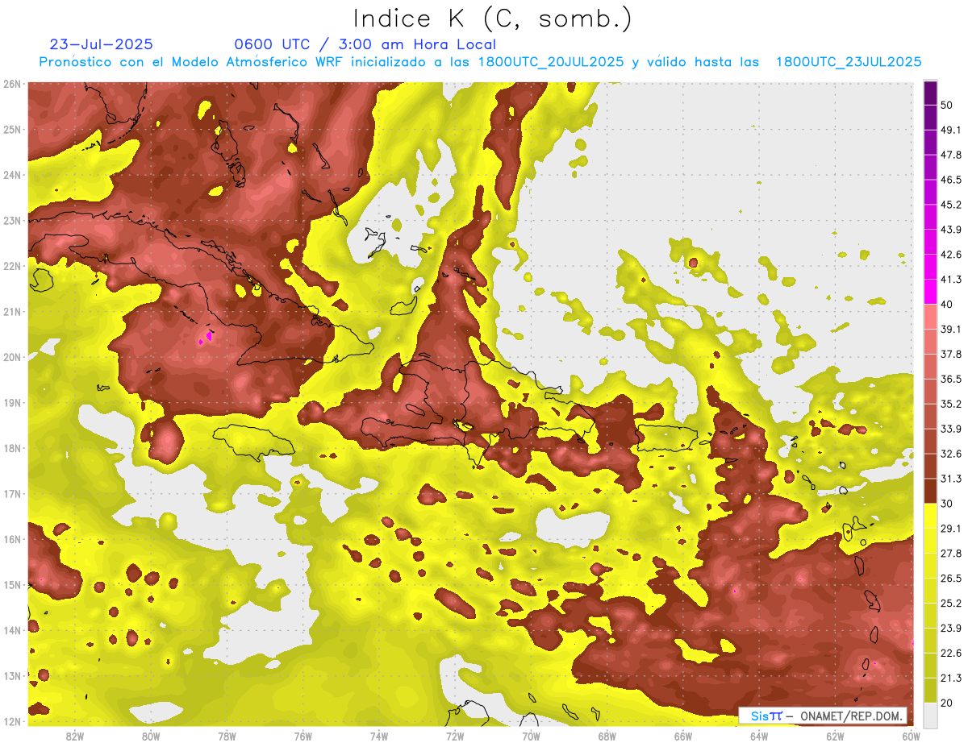The width and height of the screenshot is (968, 747).
Task: Click the '0600 UTC / 3:00 am Hora Local' label
Action: click(x=365, y=44)
